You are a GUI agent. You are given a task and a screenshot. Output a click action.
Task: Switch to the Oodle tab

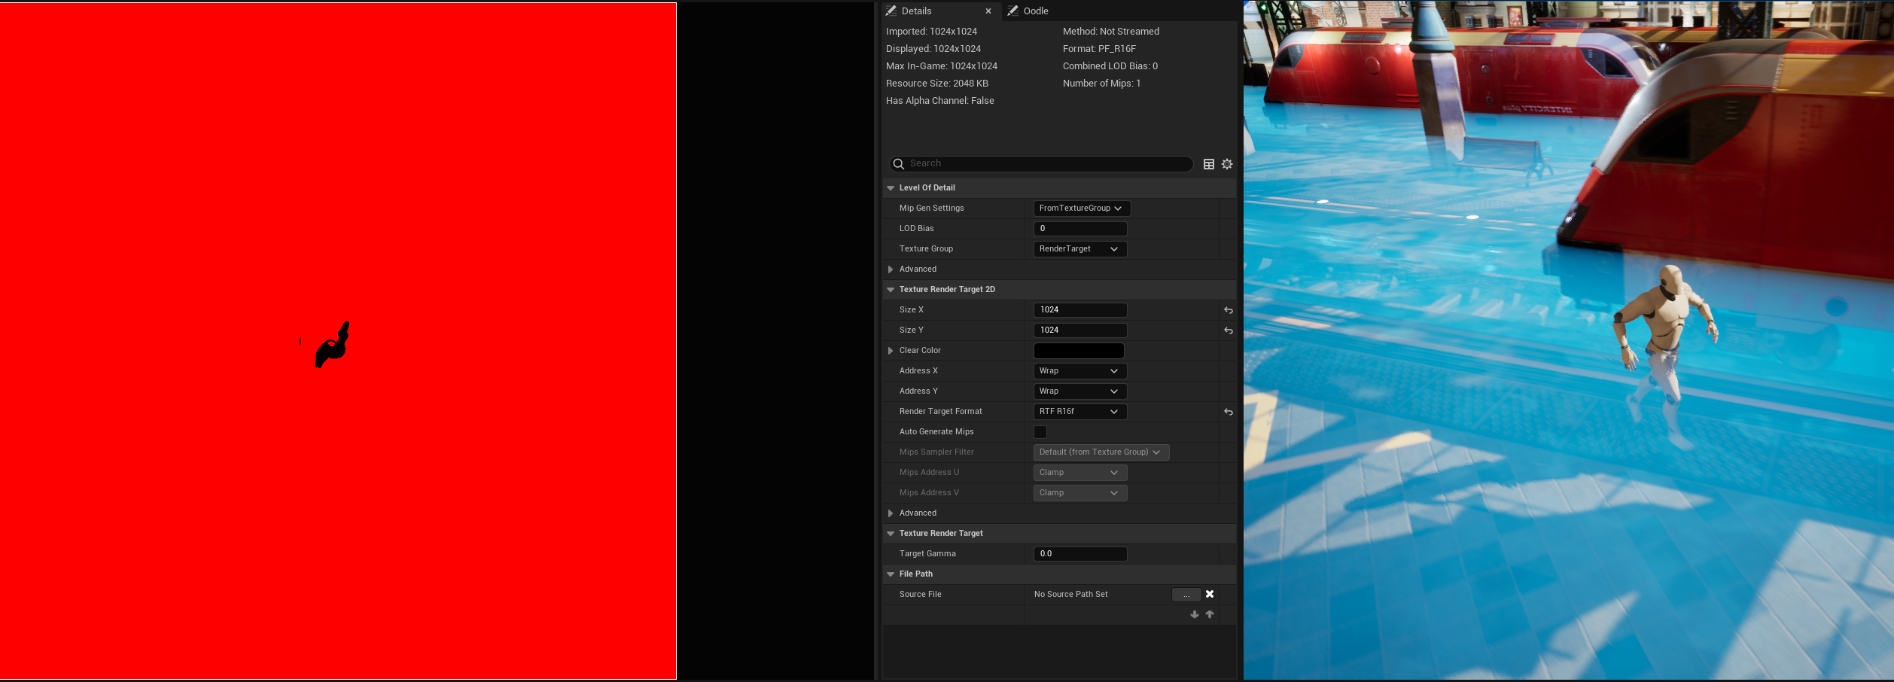point(1034,11)
